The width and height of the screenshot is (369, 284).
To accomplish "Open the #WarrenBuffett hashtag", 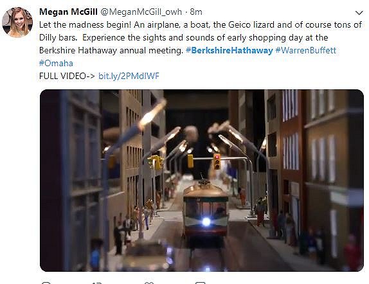I will pos(306,50).
